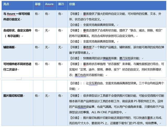Image resolution: width=167 pixels, height=127 pixels.
Task: Select the 摹客 header cell
Action: (x=38, y=5)
